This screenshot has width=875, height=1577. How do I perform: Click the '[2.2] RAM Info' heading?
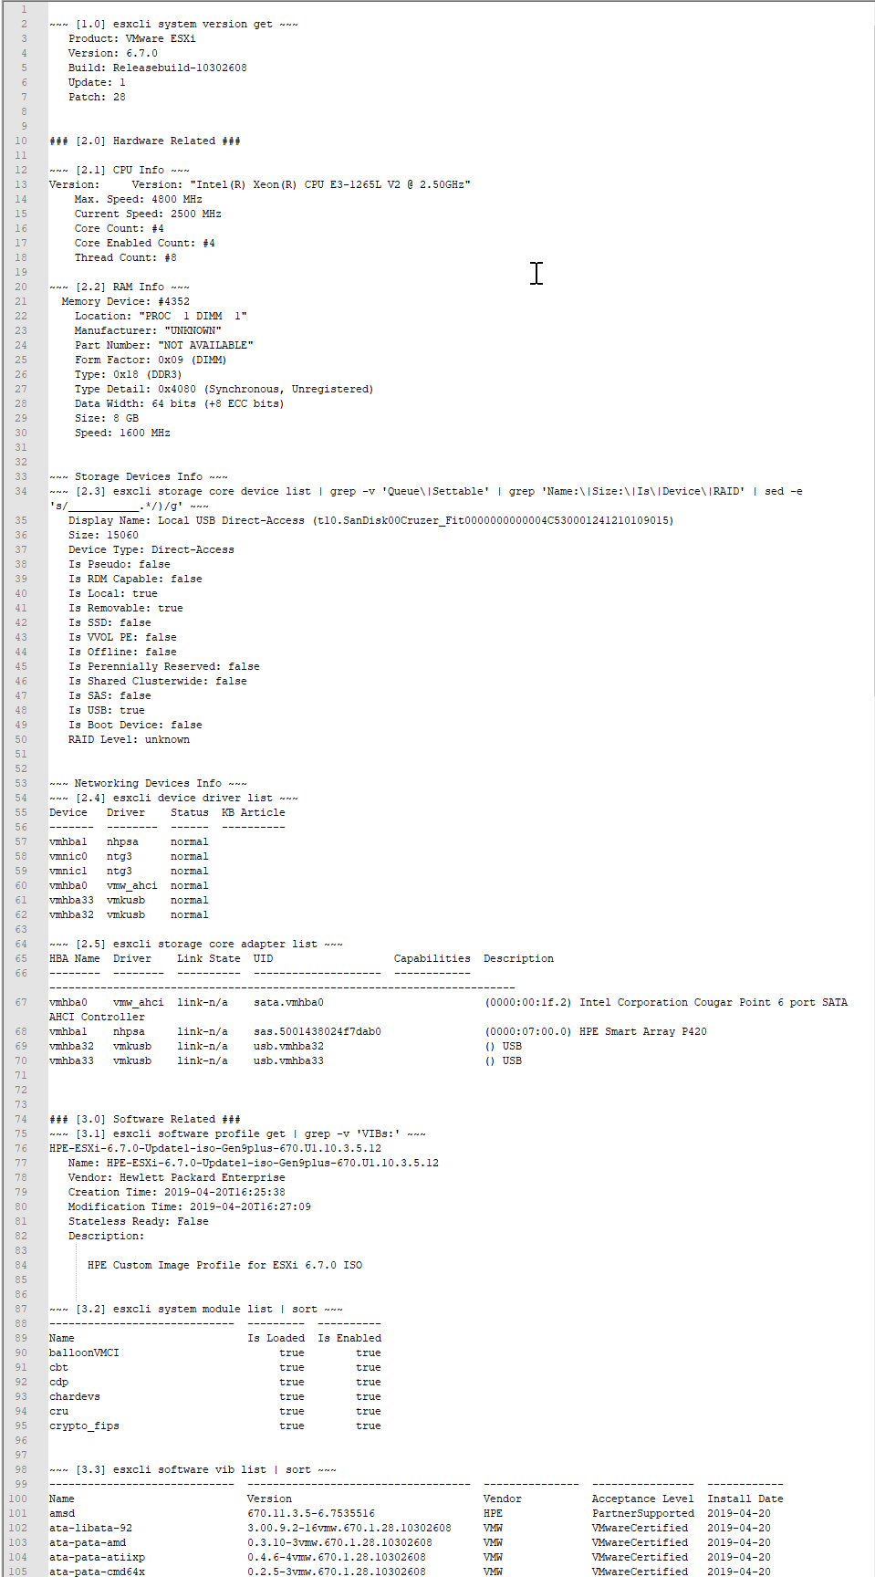coord(120,287)
